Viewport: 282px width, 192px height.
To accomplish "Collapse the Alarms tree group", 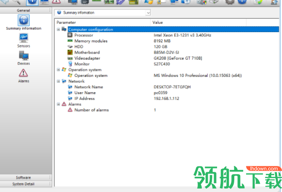I will coord(58,104).
